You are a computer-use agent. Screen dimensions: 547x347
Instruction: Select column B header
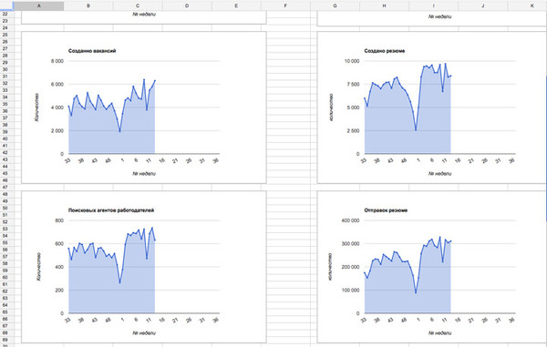coord(88,5)
